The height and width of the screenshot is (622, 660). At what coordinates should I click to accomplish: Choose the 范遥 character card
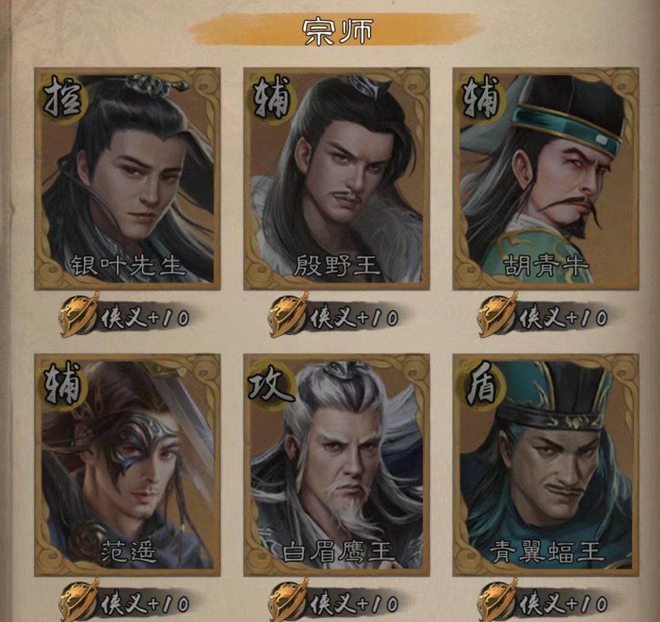[128, 465]
